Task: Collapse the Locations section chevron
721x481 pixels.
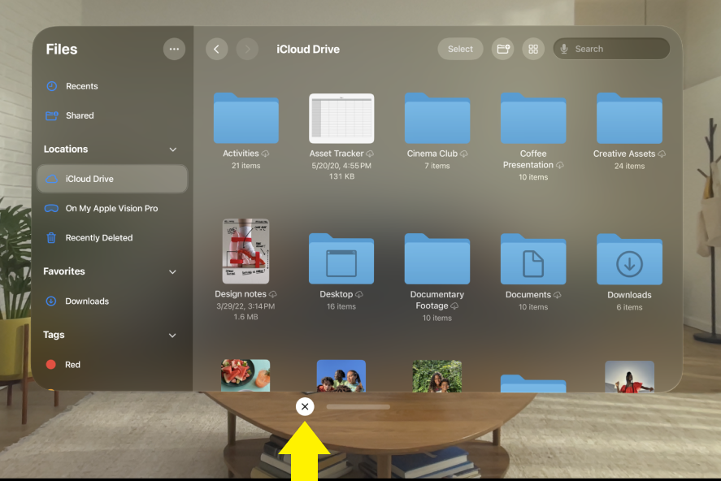Action: click(x=173, y=149)
